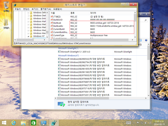Click the BuildLab string value icon
The height and width of the screenshot is (126, 168).
coord(52,23)
